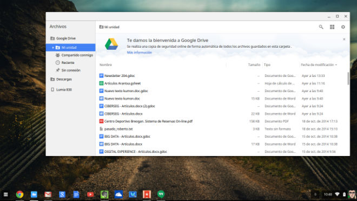Select the Word file Nuevo texto kumon.doc
Viewport: 357px width, 201px height.
122,99
